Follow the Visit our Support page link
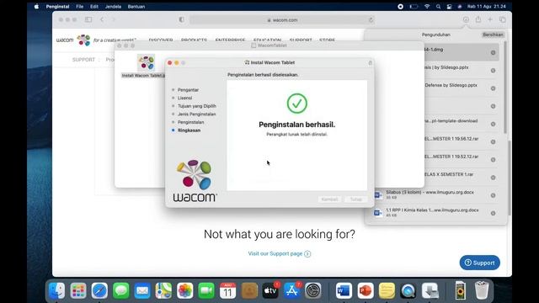Viewport: 539px width, 303px height. click(x=279, y=253)
